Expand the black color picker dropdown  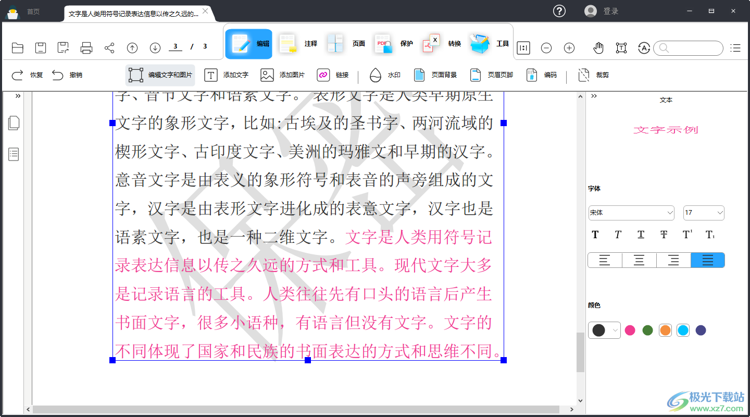pyautogui.click(x=616, y=330)
